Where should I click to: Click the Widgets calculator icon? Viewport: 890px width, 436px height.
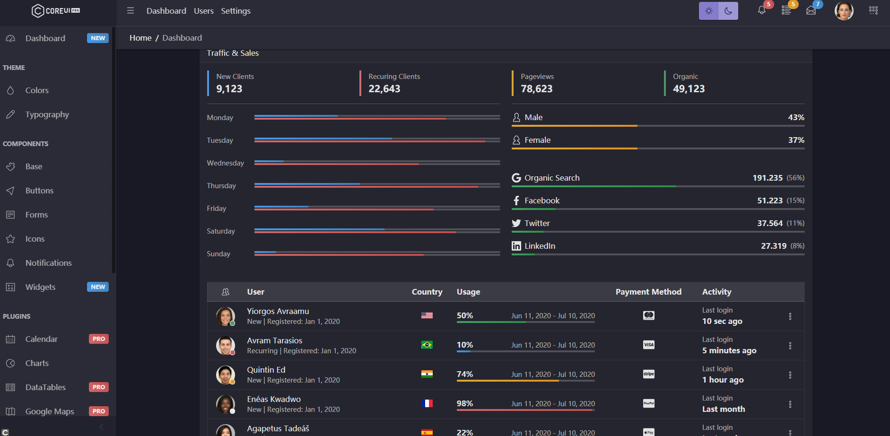pyautogui.click(x=10, y=287)
